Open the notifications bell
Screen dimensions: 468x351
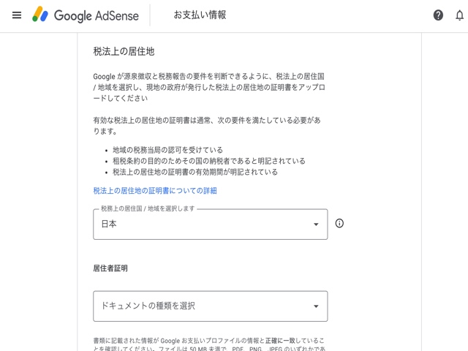[x=459, y=15]
